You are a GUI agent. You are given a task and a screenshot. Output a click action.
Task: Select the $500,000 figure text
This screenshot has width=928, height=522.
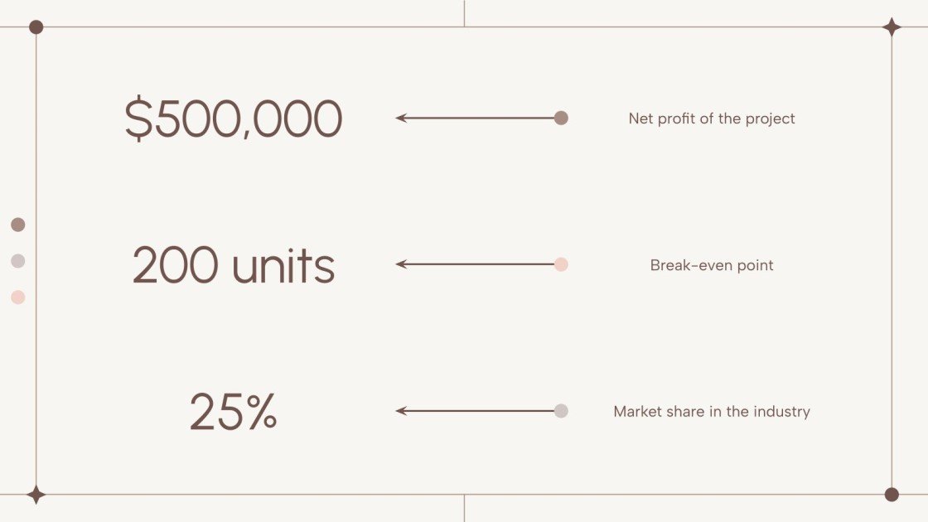pyautogui.click(x=234, y=119)
